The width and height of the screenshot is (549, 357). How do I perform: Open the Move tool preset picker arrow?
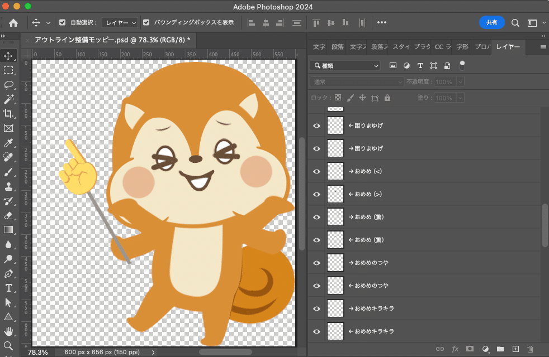click(48, 23)
